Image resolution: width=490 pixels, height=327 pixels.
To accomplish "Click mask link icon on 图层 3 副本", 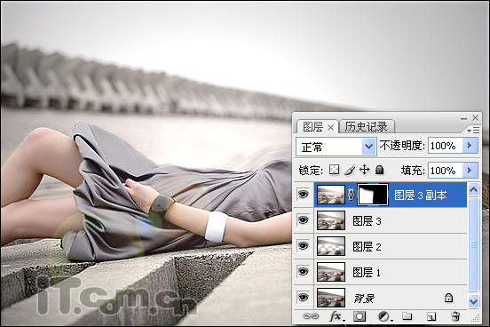I will pos(352,195).
